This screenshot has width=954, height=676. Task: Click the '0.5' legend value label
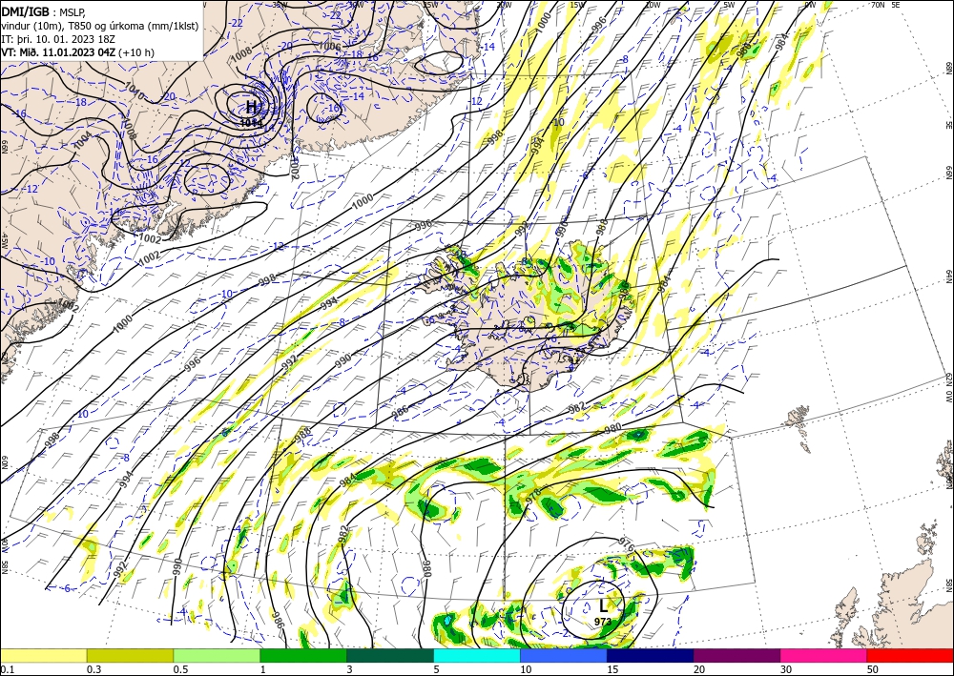pos(180,669)
